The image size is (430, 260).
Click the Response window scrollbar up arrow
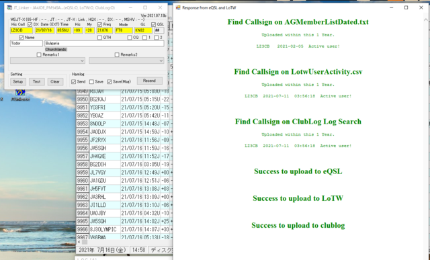point(425,19)
